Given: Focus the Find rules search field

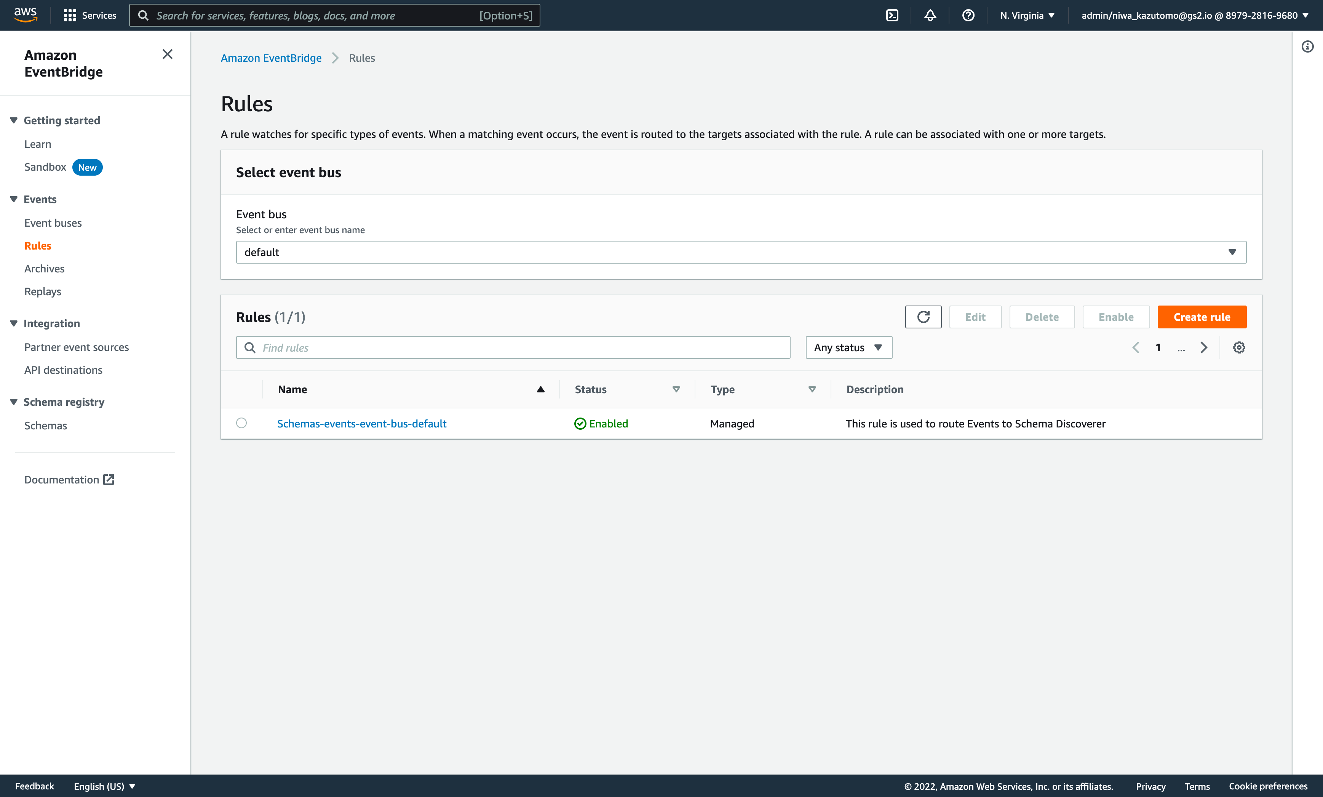Looking at the screenshot, I should click(513, 347).
